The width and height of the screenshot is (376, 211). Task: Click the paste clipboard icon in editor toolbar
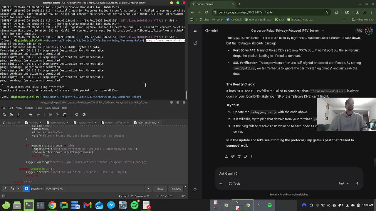65,115
